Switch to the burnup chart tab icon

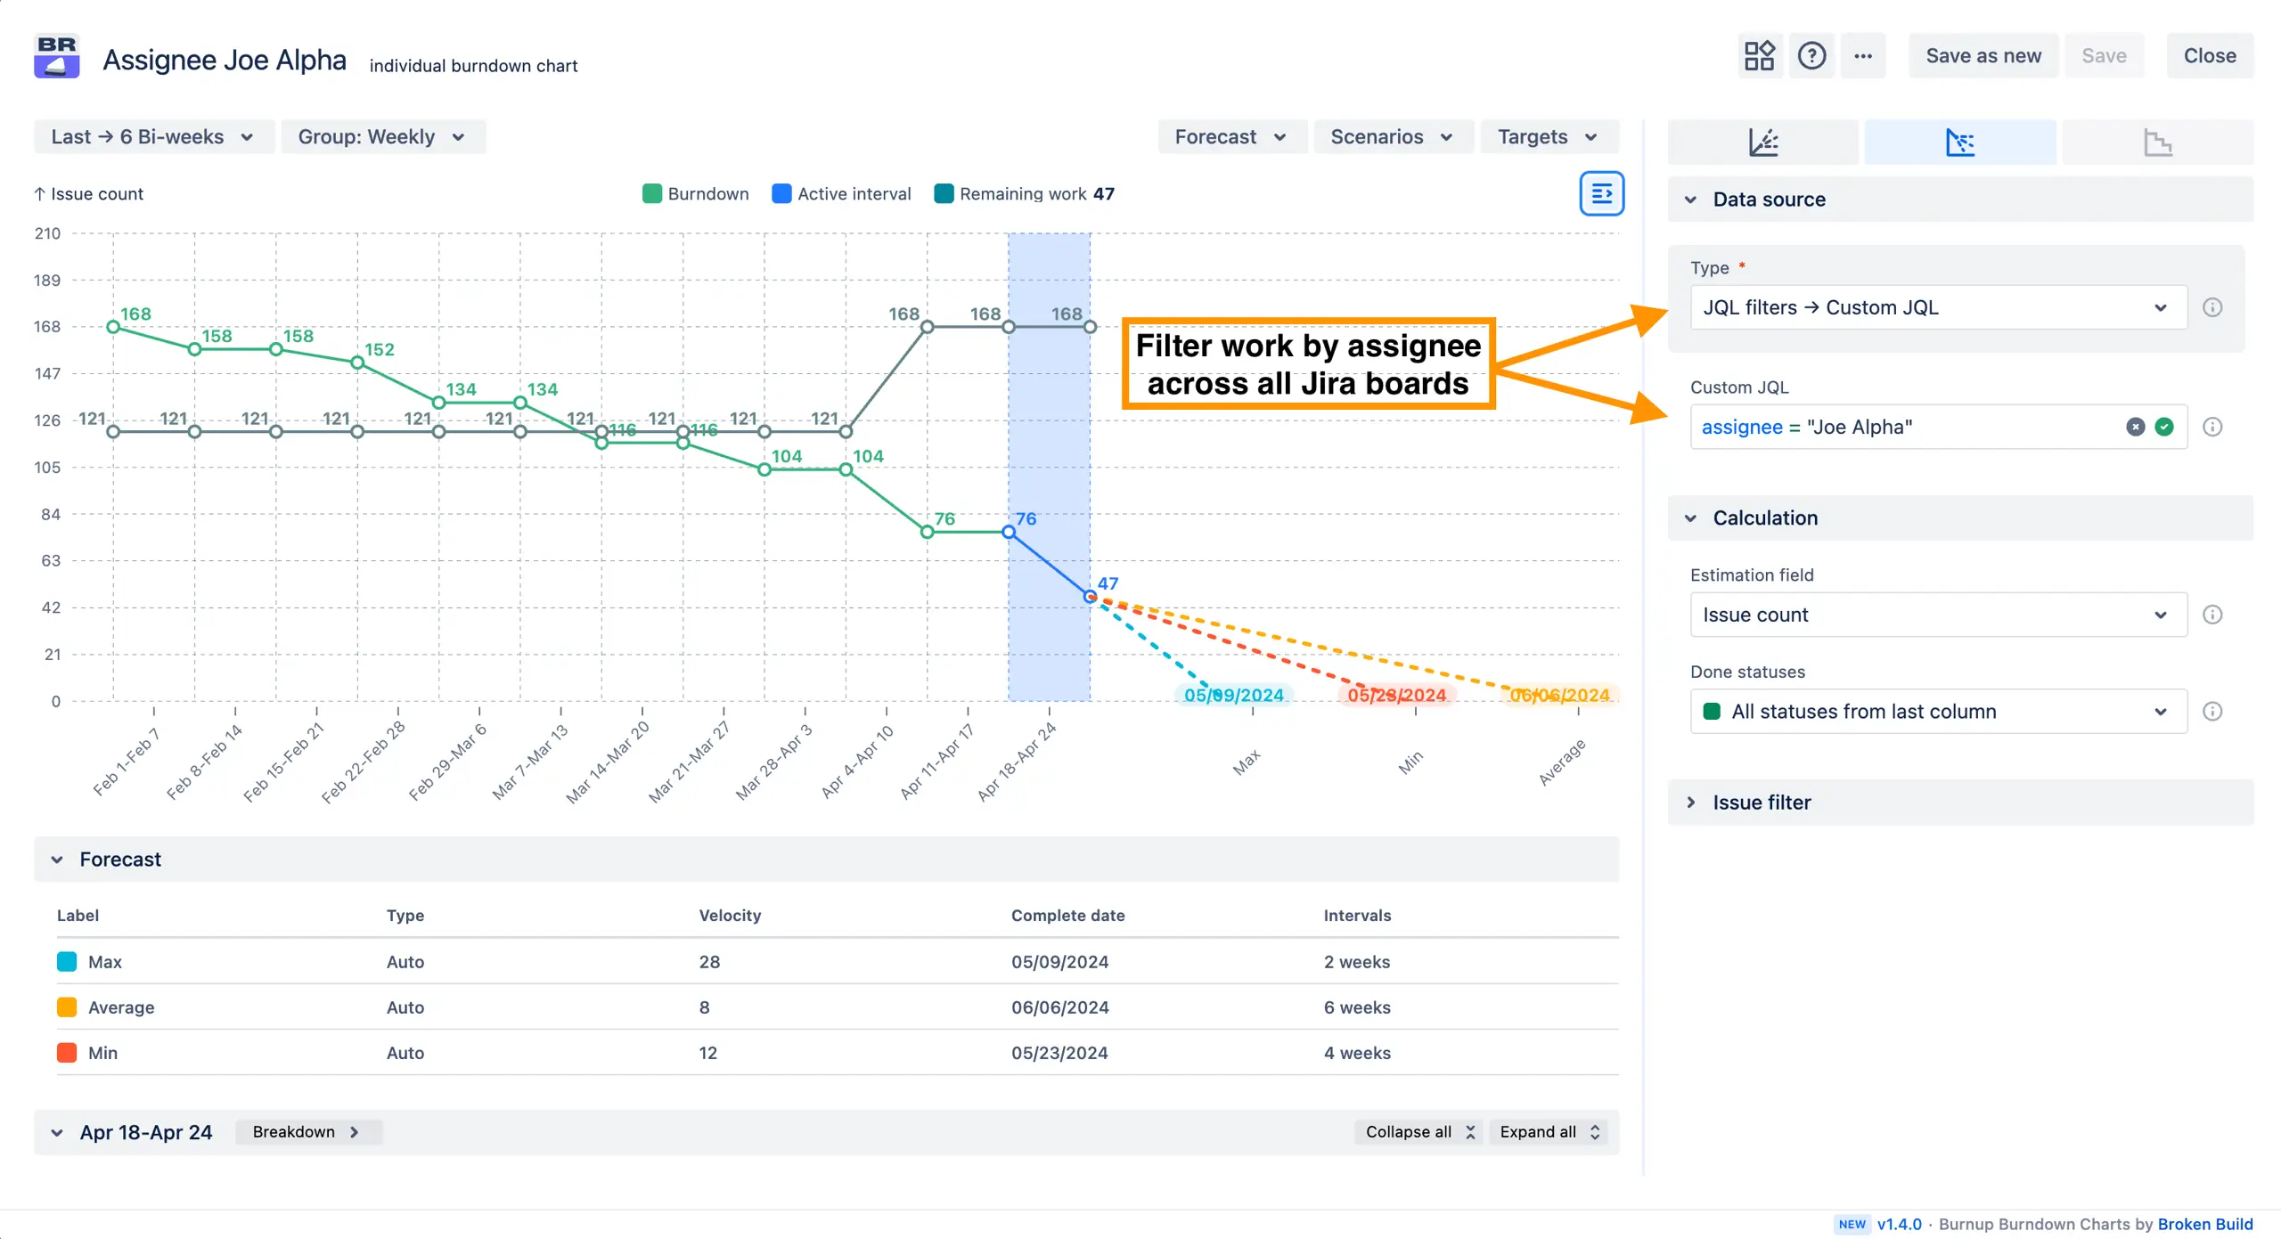(x=1763, y=143)
